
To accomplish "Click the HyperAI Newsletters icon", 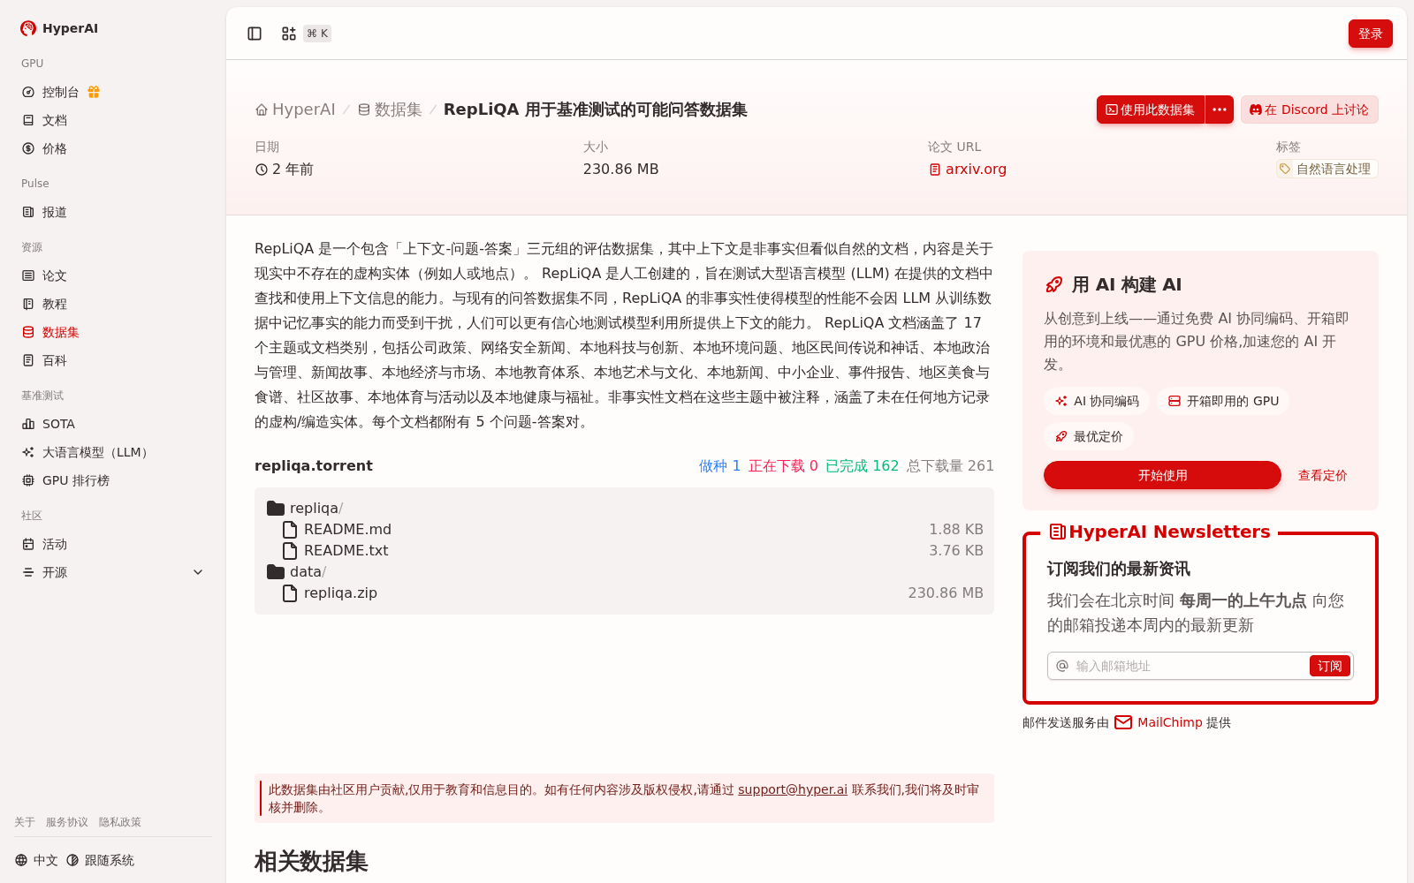I will [x=1057, y=532].
